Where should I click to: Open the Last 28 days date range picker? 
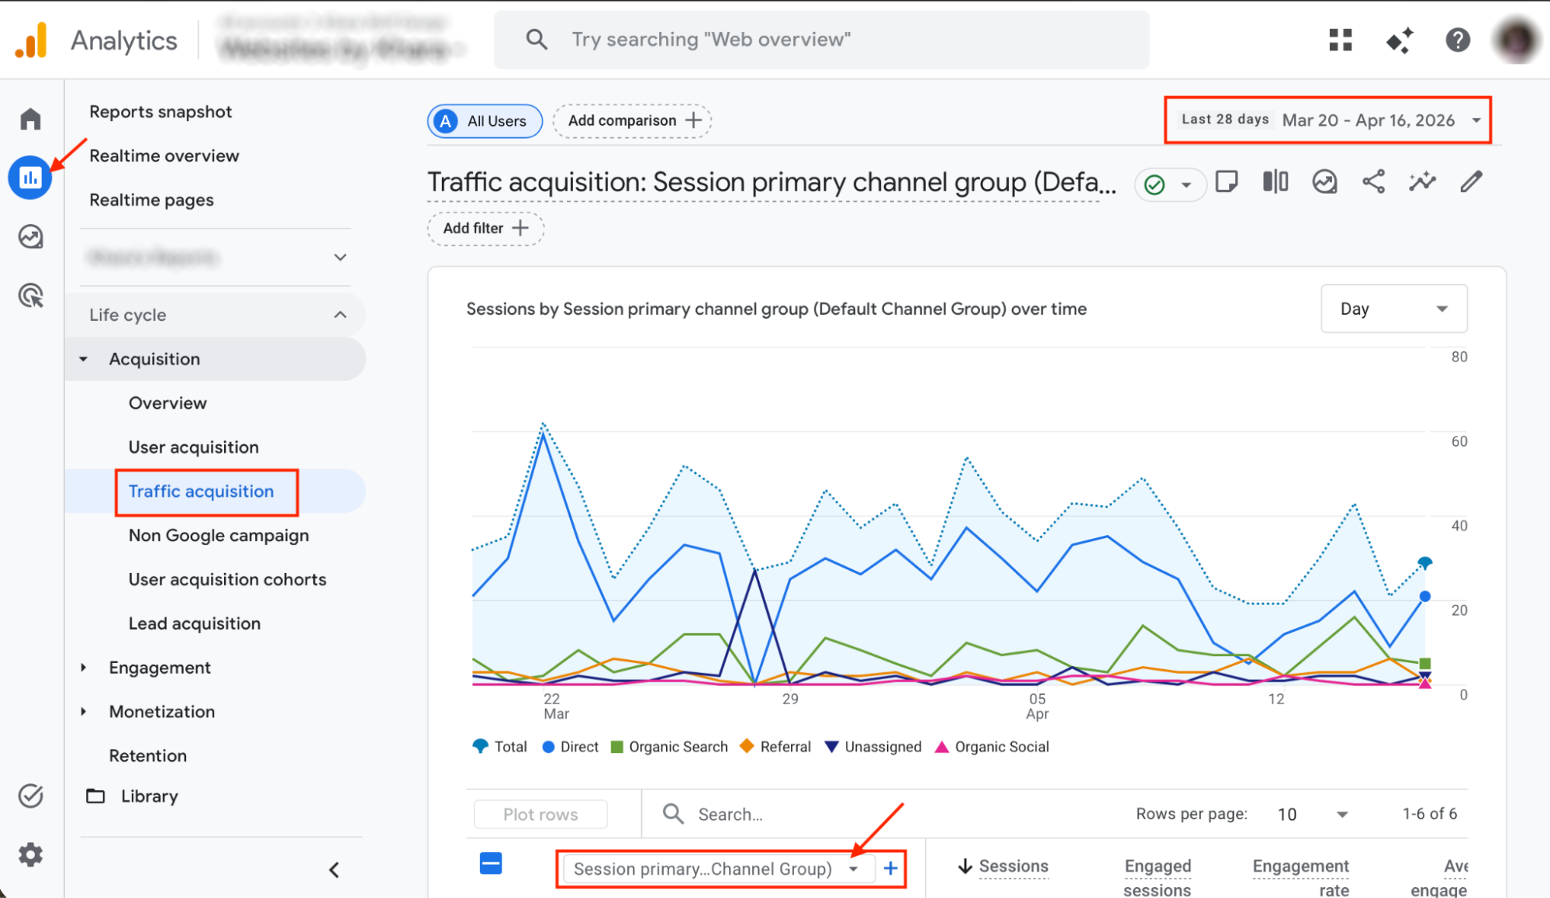[1327, 119]
